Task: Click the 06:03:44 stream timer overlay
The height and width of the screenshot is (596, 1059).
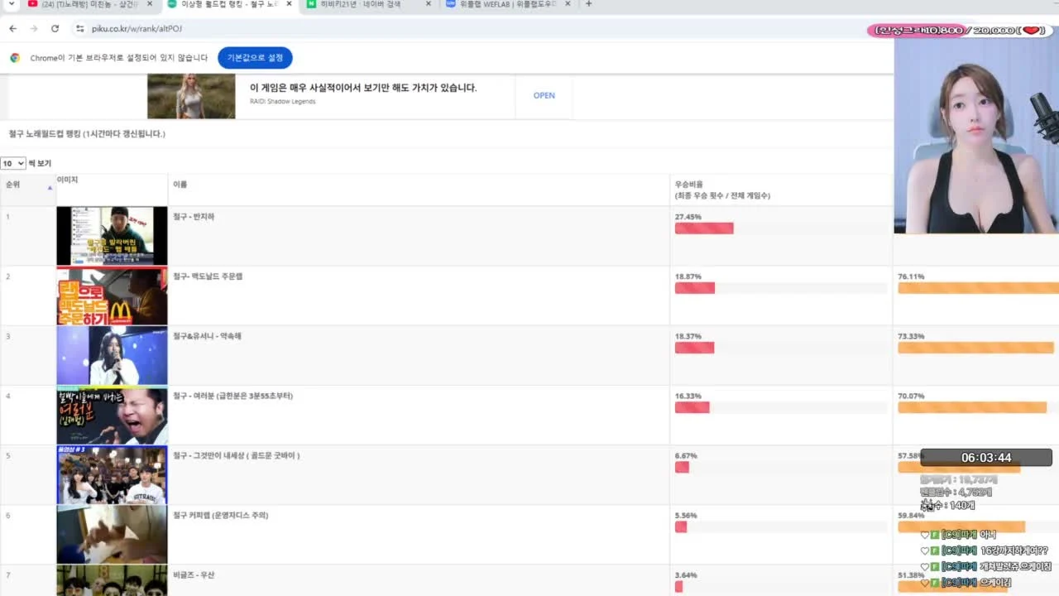Action: point(986,458)
